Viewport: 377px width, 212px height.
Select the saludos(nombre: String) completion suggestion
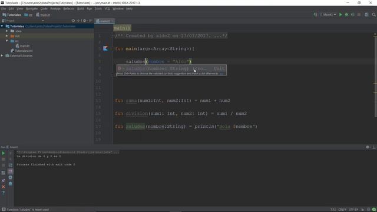171,68
